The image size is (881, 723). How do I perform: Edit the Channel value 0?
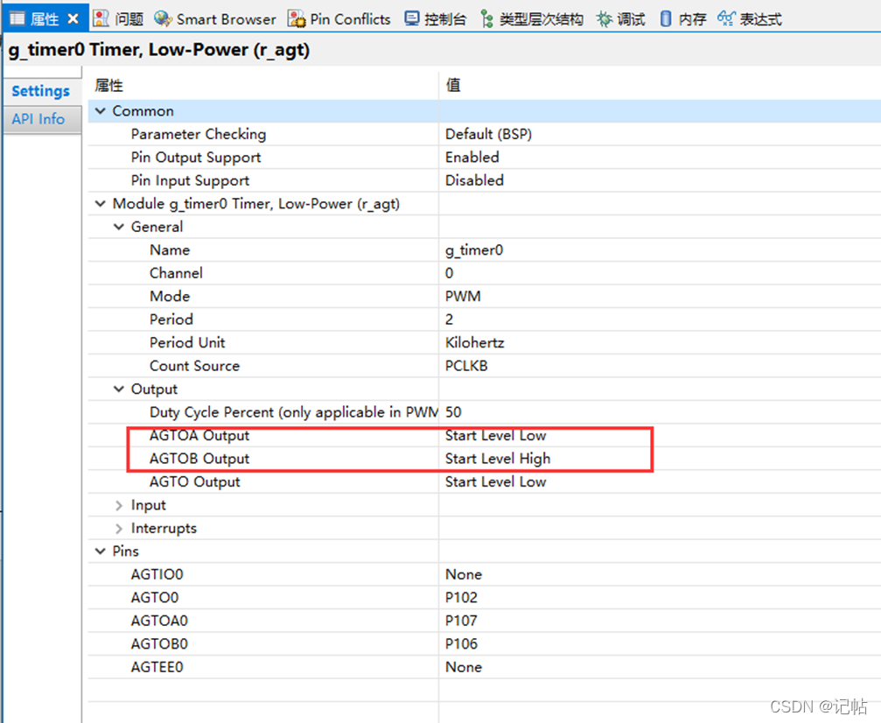tap(449, 273)
